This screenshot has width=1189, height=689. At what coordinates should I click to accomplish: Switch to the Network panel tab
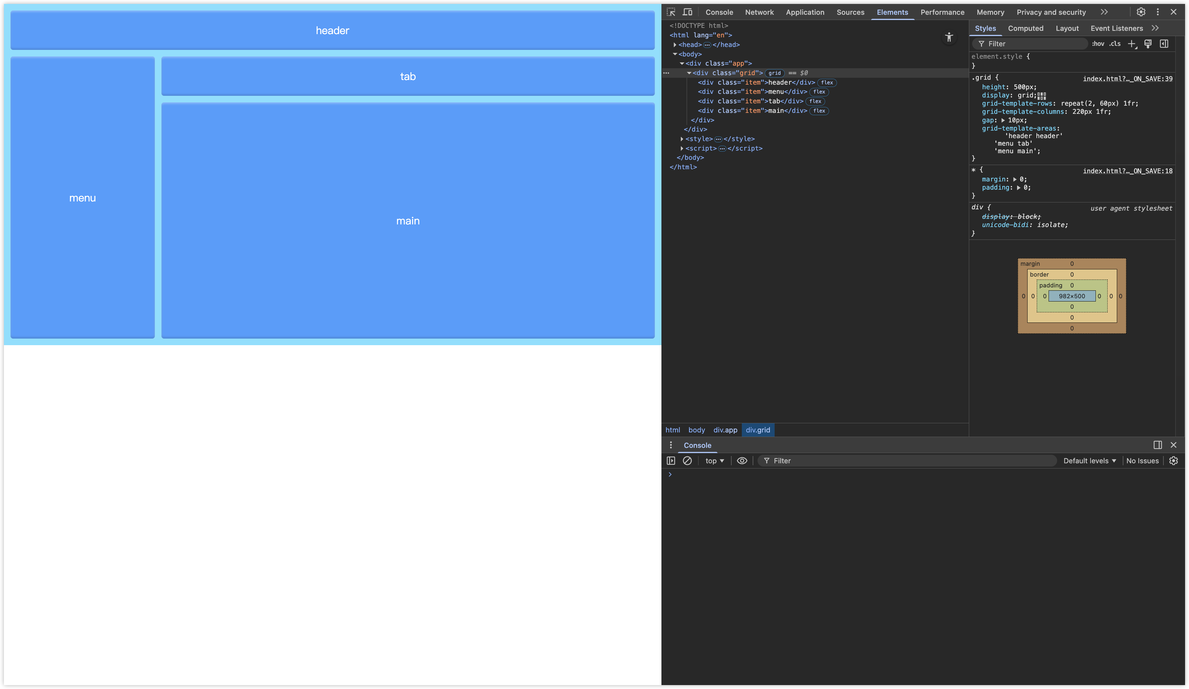click(759, 12)
